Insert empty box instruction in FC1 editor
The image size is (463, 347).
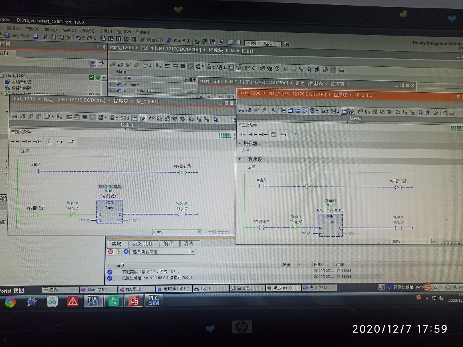coord(274,134)
